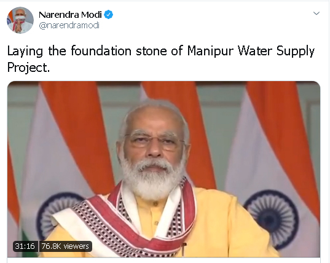This screenshot has height=263, width=330.
Task: Click the word Laying in the tweet
Action: tap(25, 52)
